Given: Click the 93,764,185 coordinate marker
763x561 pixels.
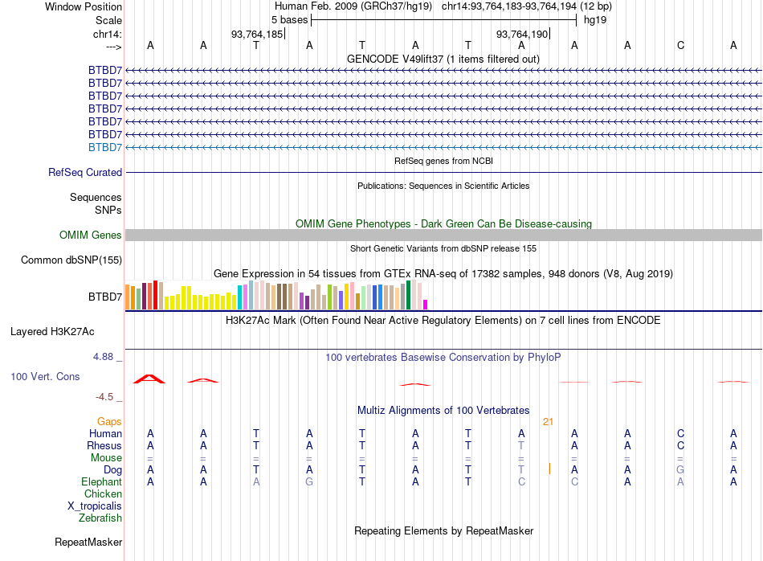Looking at the screenshot, I should pos(256,34).
